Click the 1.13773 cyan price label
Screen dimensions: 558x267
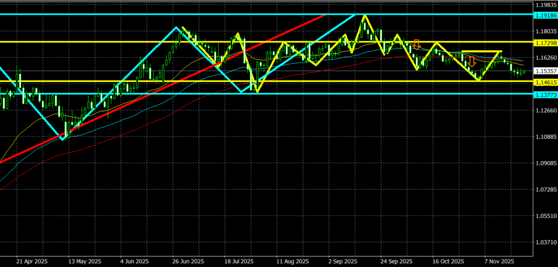545,94
